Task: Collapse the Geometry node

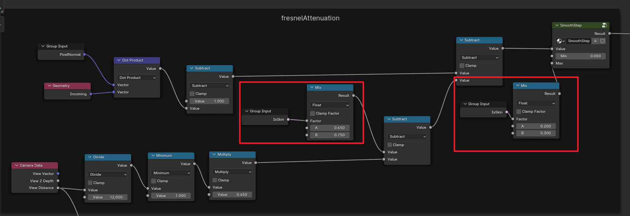Action: pos(50,86)
